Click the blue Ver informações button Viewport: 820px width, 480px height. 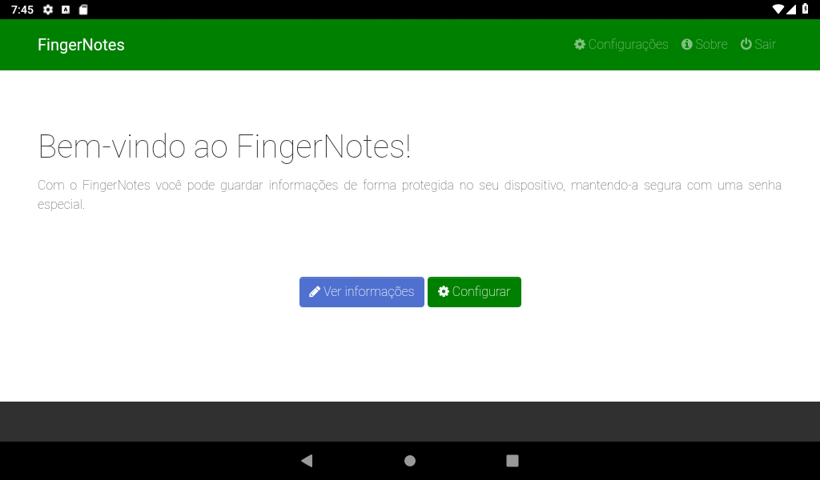coord(362,292)
